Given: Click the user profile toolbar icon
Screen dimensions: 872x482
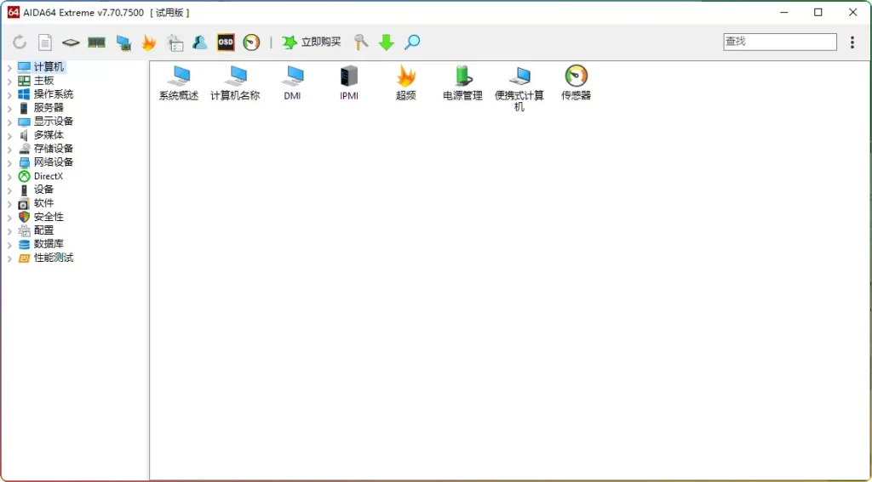Looking at the screenshot, I should (x=199, y=43).
